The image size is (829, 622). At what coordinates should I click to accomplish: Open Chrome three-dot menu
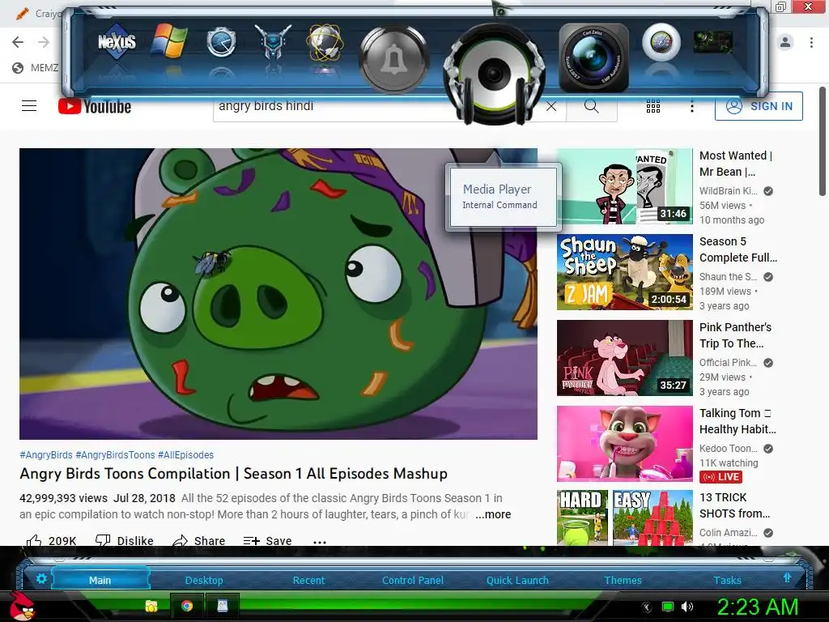(x=811, y=42)
